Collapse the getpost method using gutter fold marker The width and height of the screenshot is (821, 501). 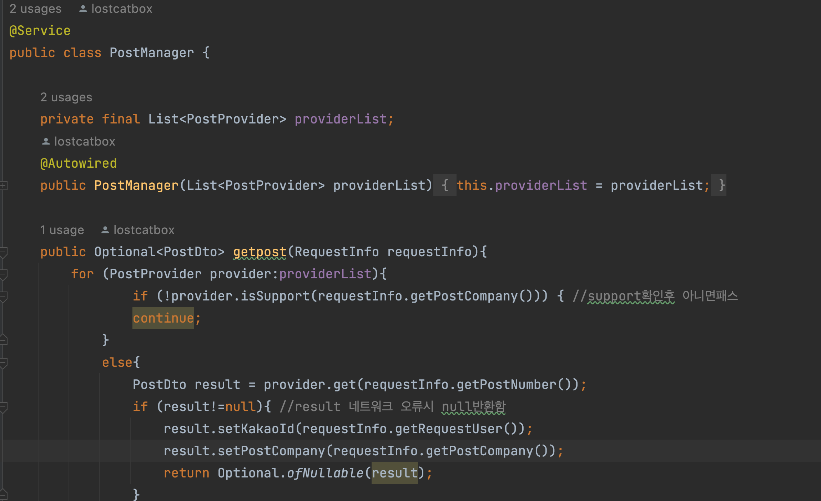(3, 253)
